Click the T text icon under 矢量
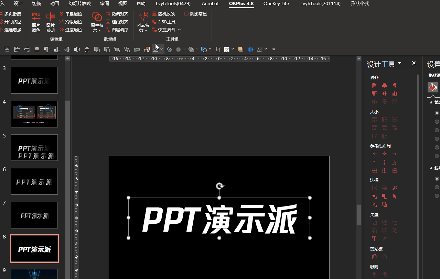 click(x=374, y=239)
